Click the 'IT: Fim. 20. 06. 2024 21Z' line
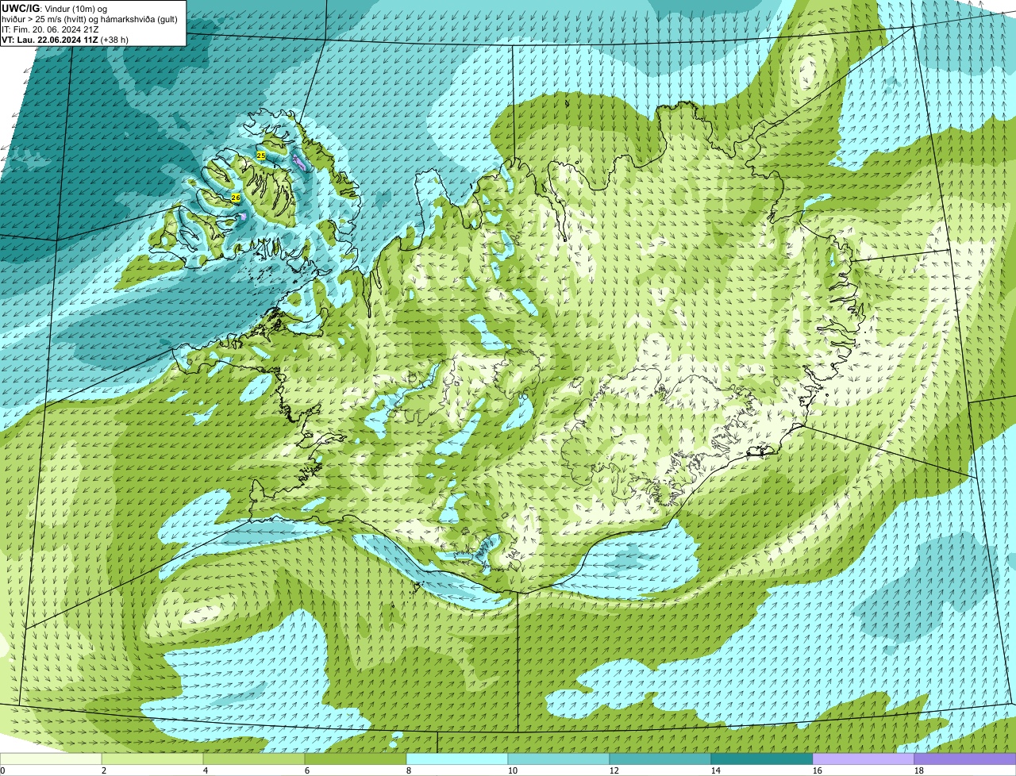The image size is (1016, 776). click(51, 29)
